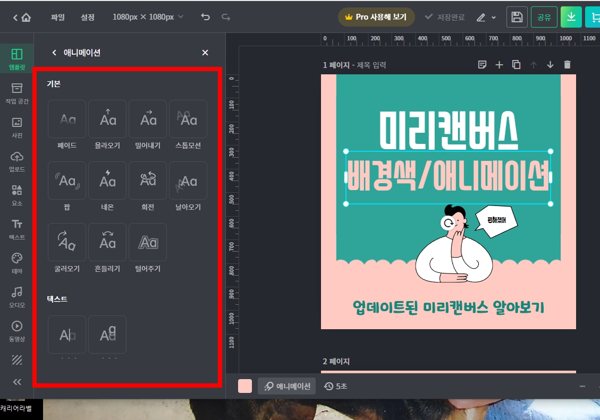Image resolution: width=600 pixels, height=420 pixels.
Task: Open the pencil edit dropdown in top bar
Action: point(485,16)
